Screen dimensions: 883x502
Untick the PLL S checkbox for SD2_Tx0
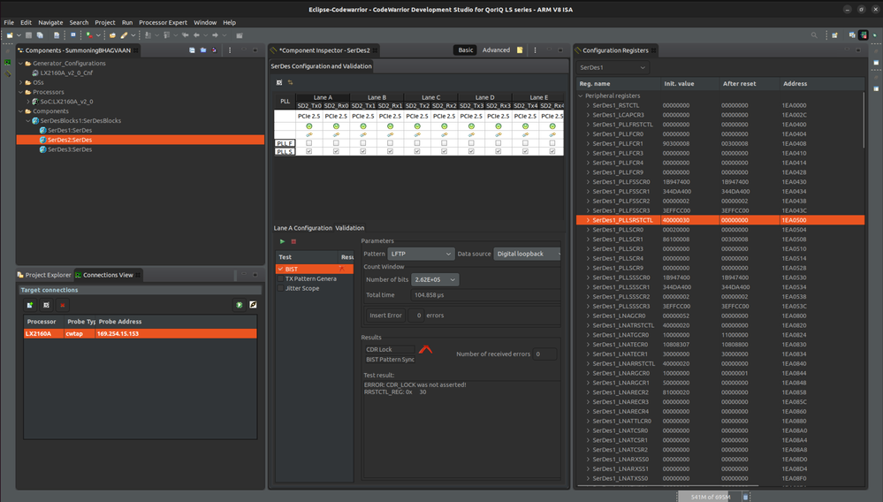(x=308, y=151)
